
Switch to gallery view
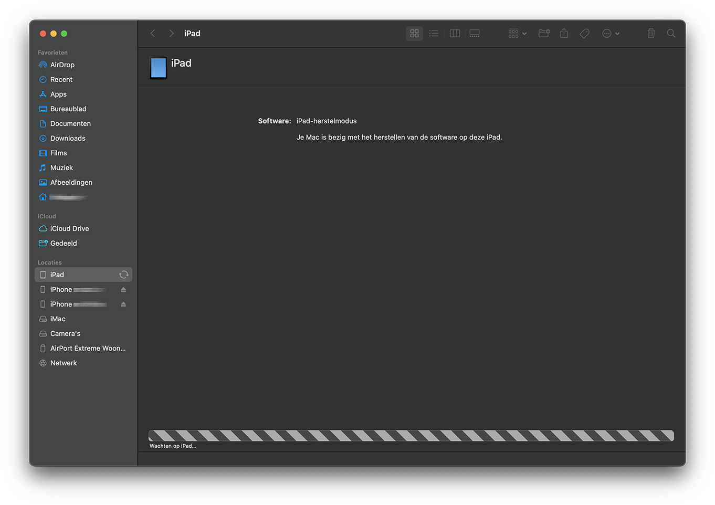pyautogui.click(x=475, y=33)
